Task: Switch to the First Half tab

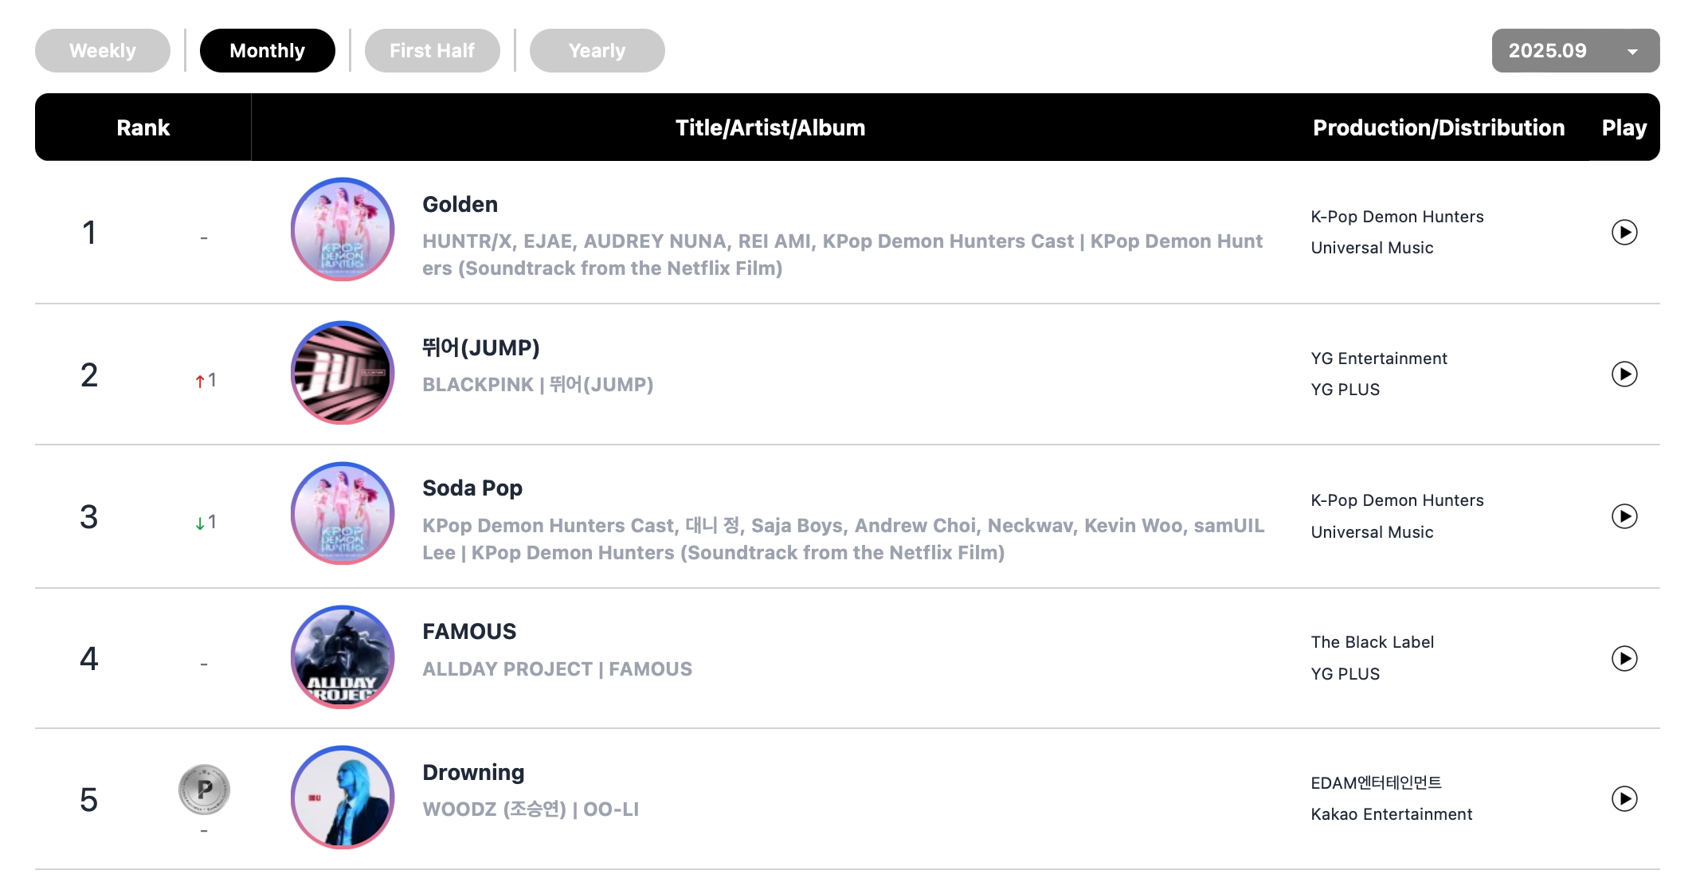Action: click(432, 51)
